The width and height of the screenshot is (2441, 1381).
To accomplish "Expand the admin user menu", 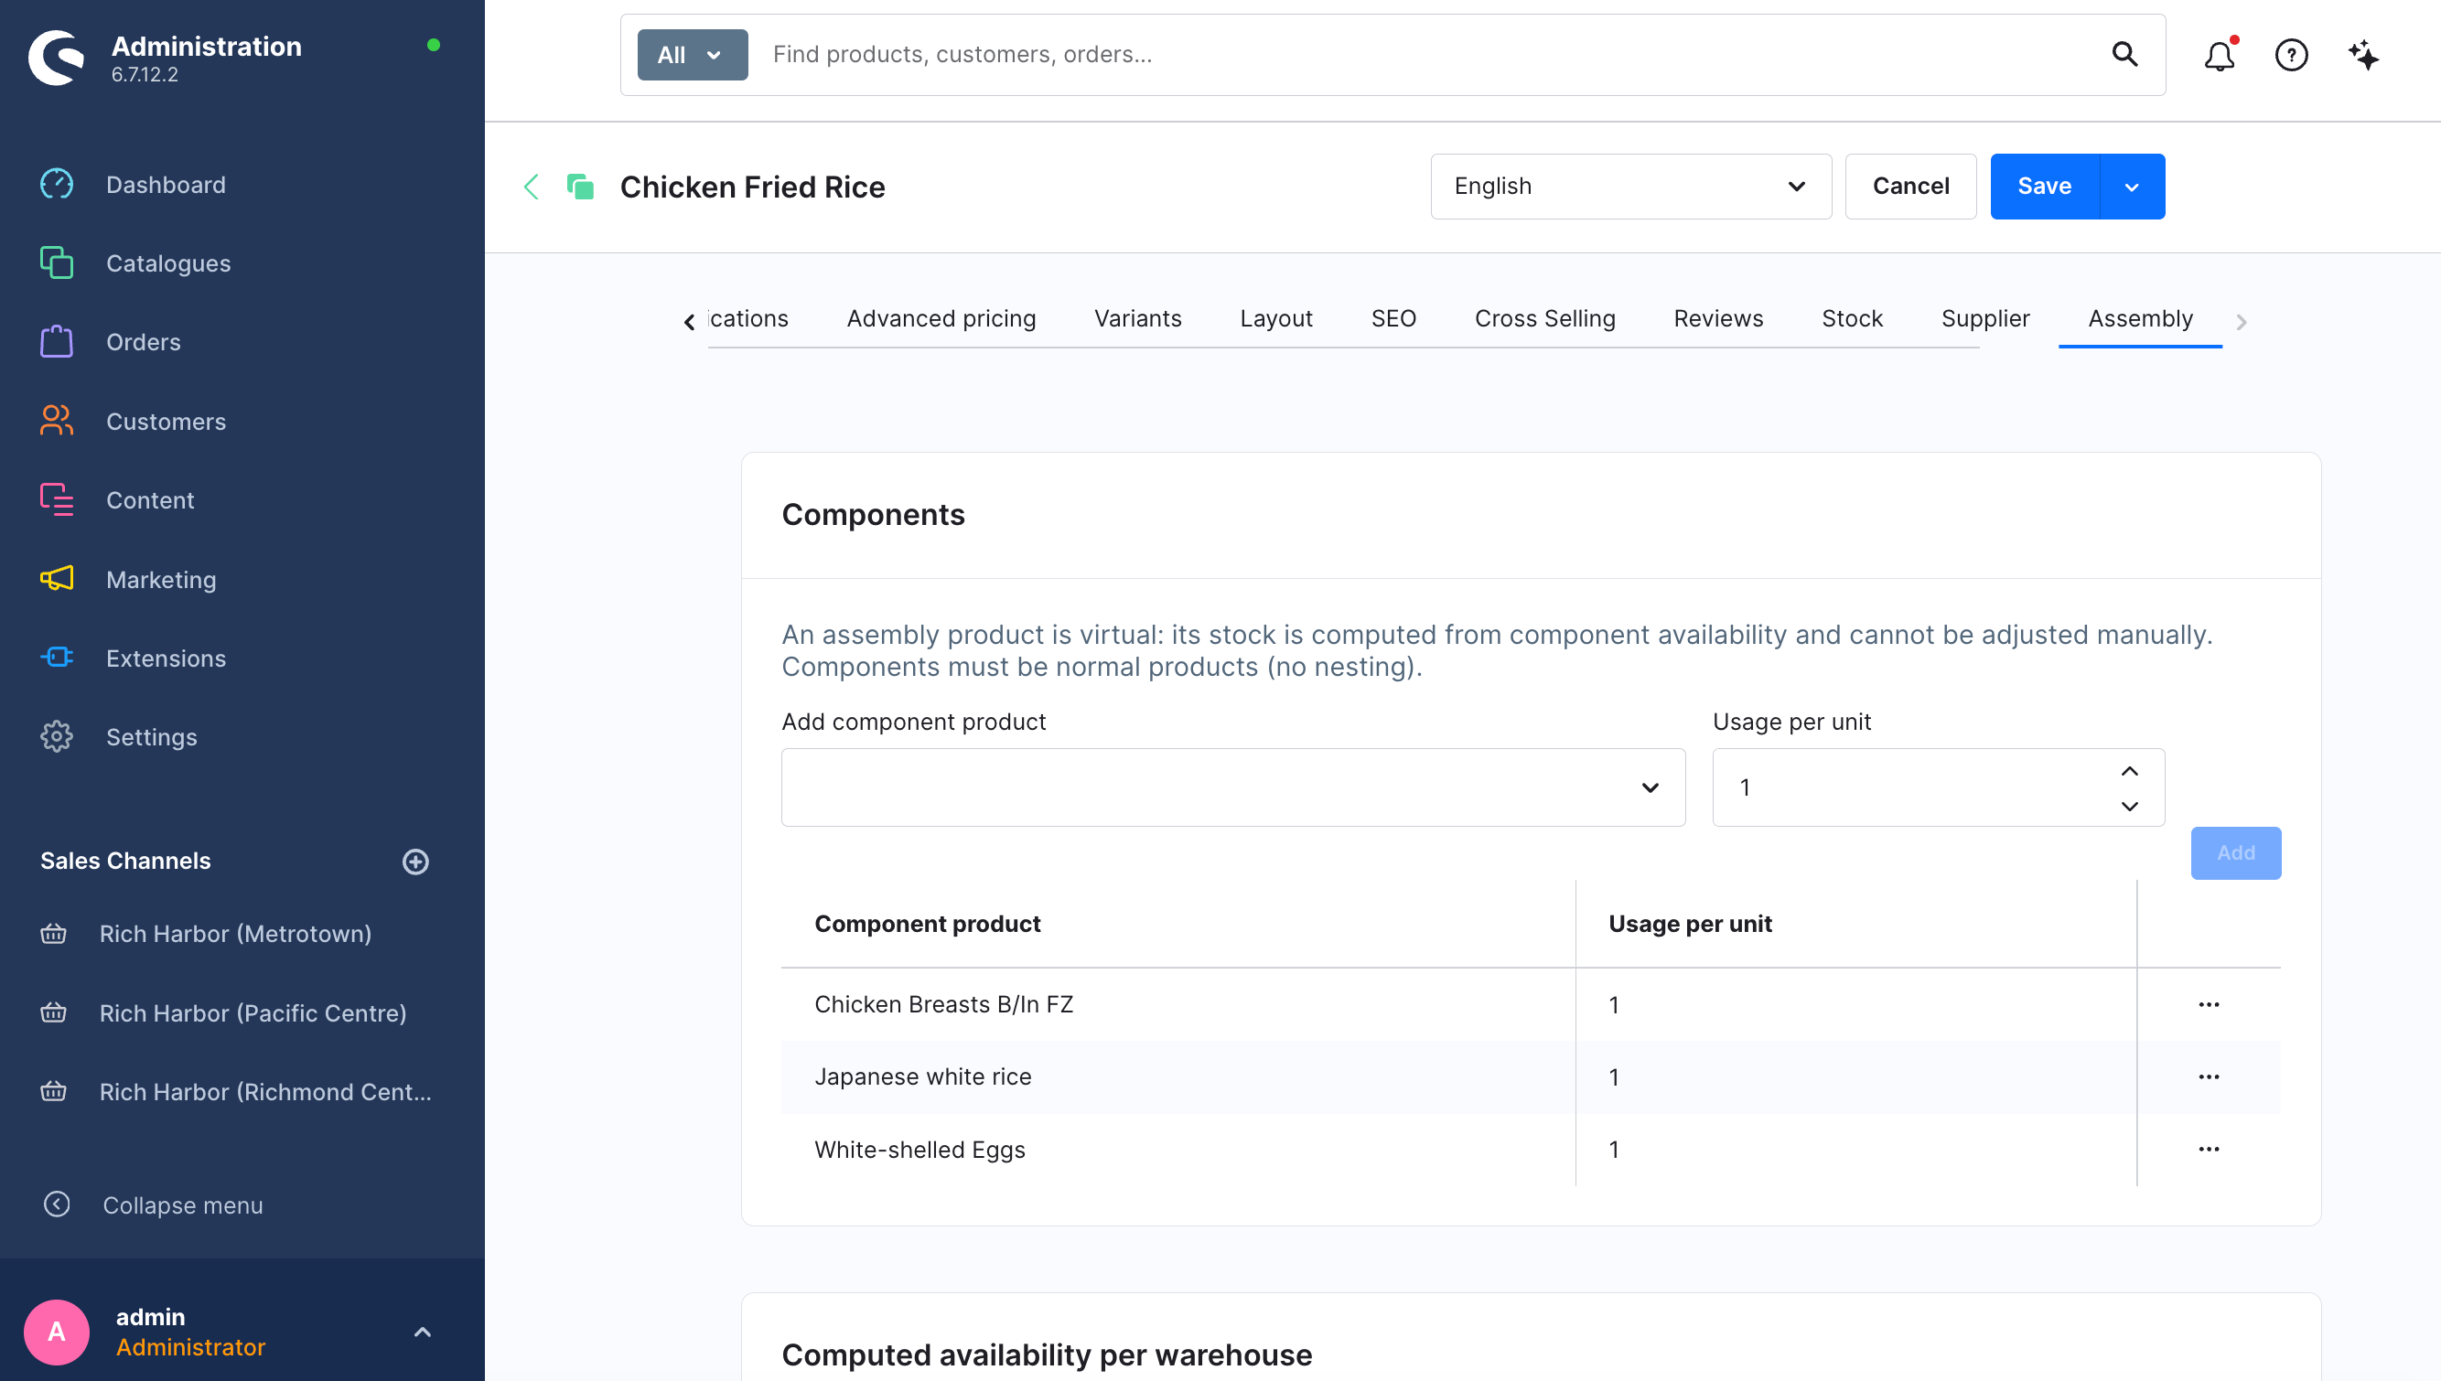I will pyautogui.click(x=422, y=1332).
